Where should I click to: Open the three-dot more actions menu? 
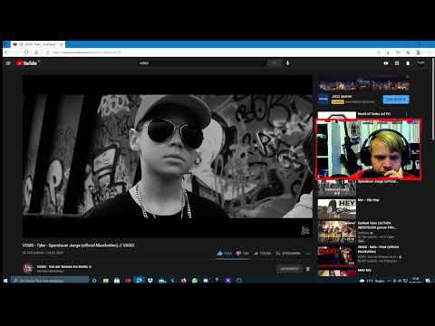pyautogui.click(x=308, y=254)
